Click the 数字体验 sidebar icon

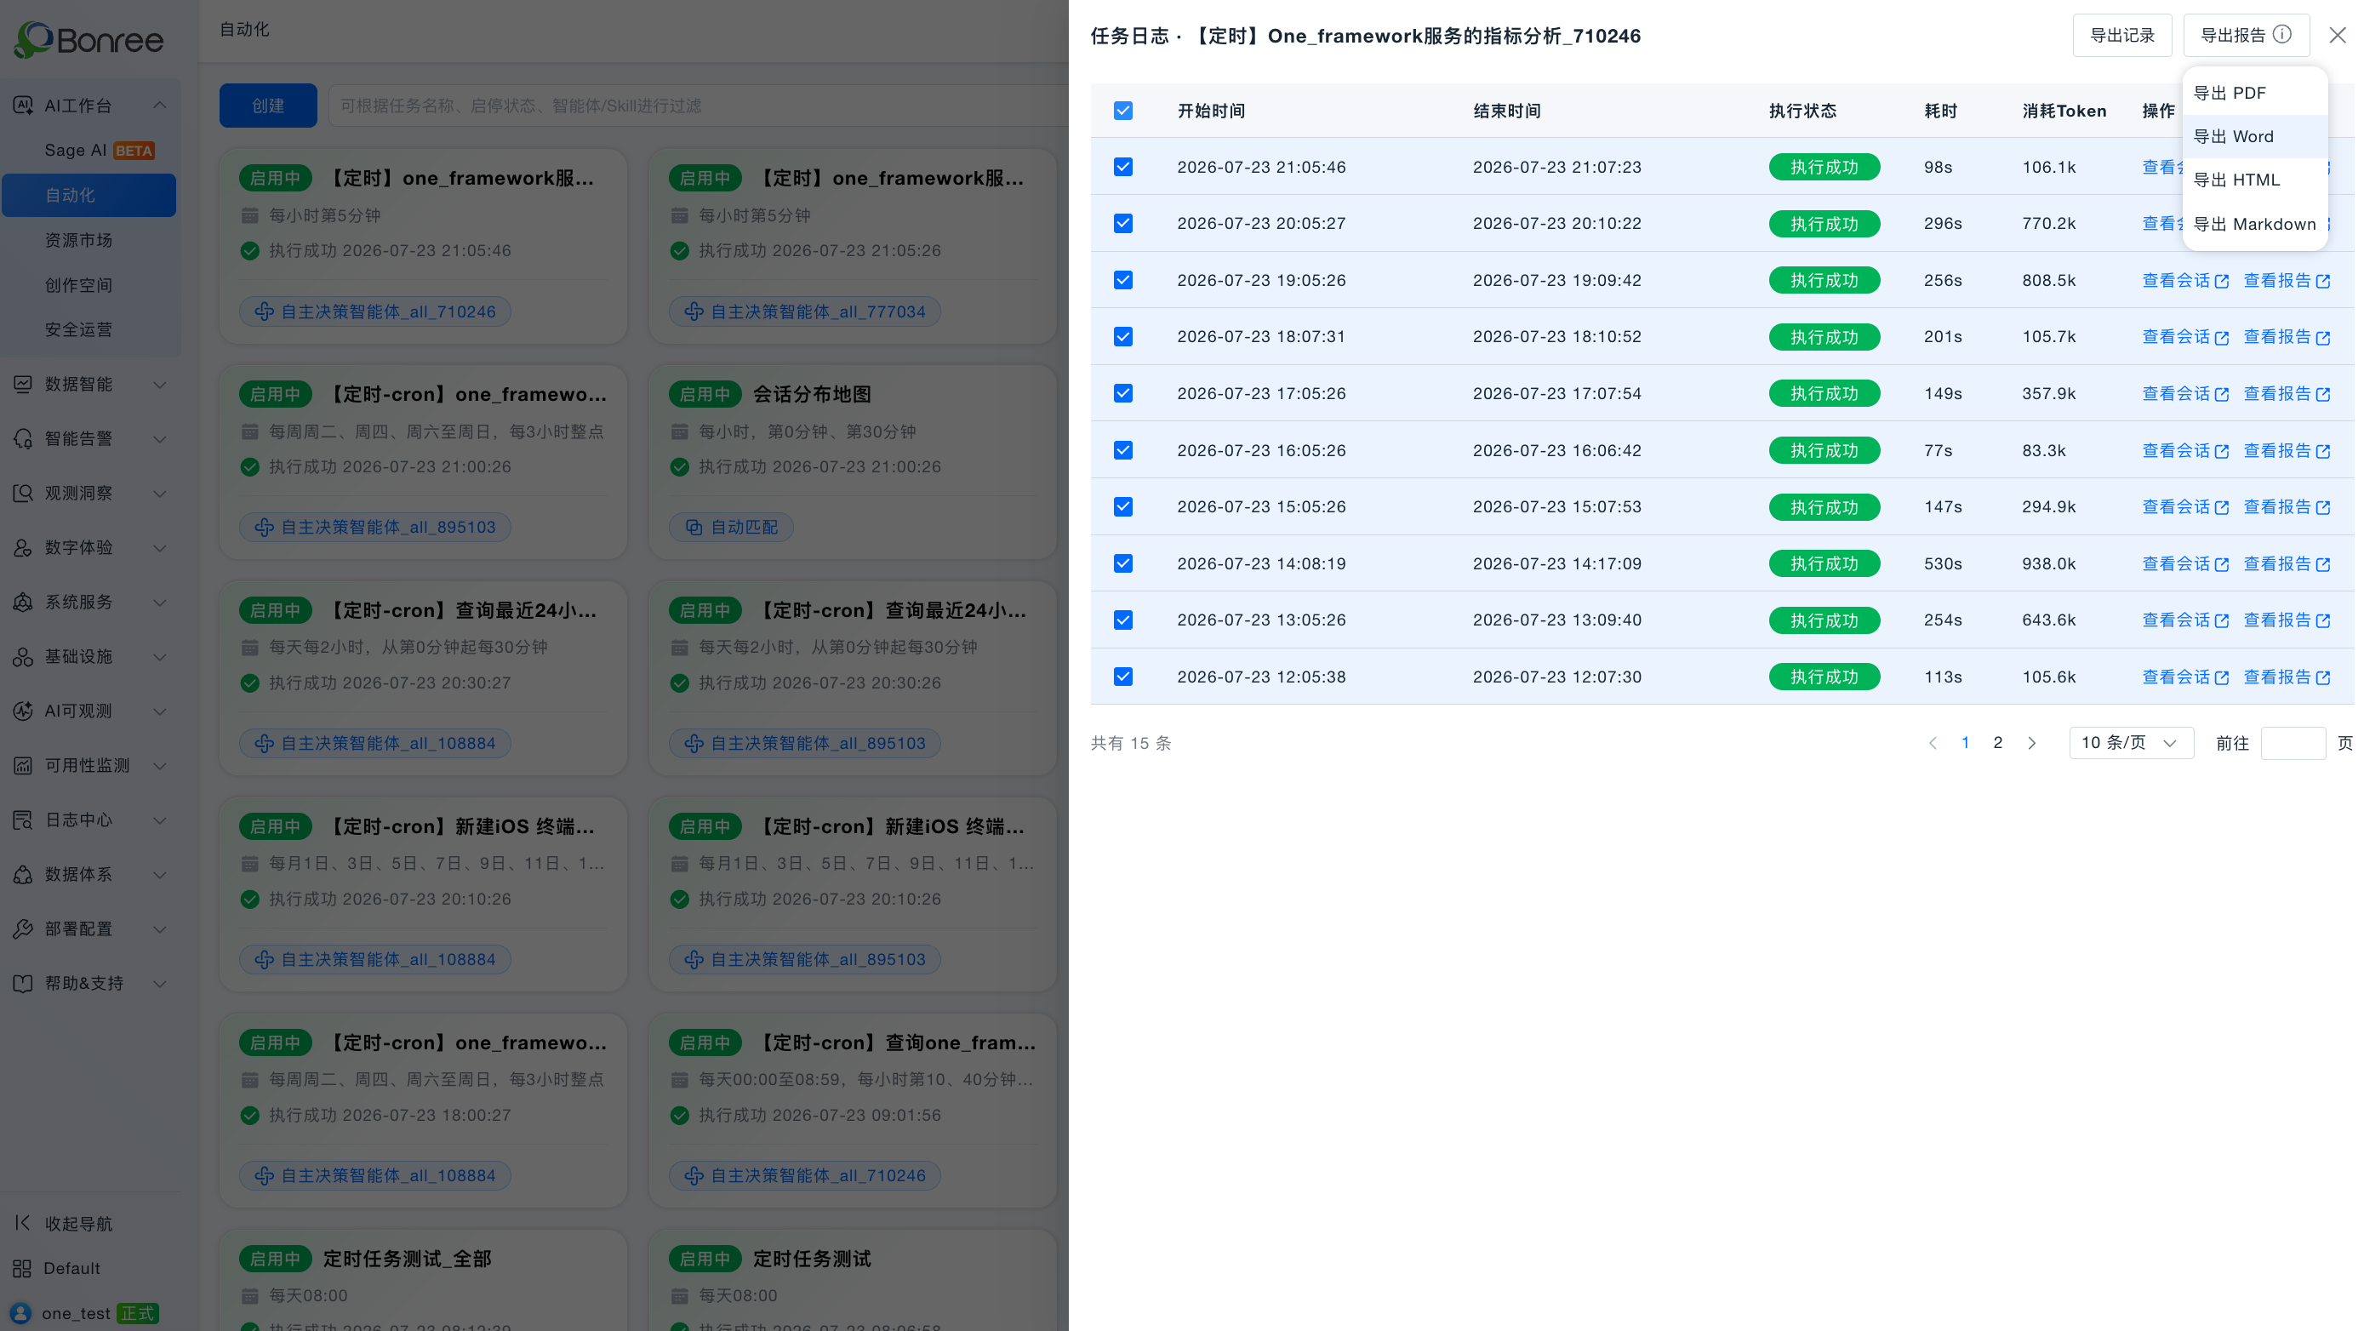click(x=23, y=547)
